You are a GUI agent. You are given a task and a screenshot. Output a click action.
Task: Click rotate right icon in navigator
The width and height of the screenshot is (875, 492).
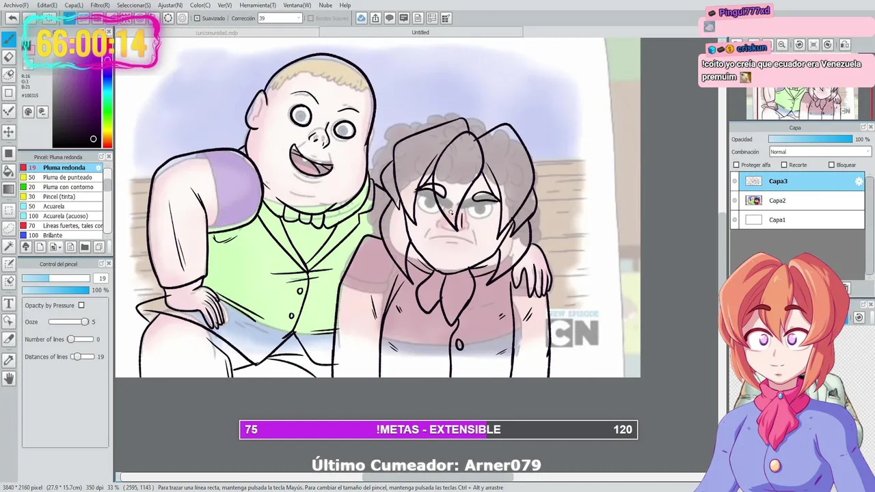point(828,44)
